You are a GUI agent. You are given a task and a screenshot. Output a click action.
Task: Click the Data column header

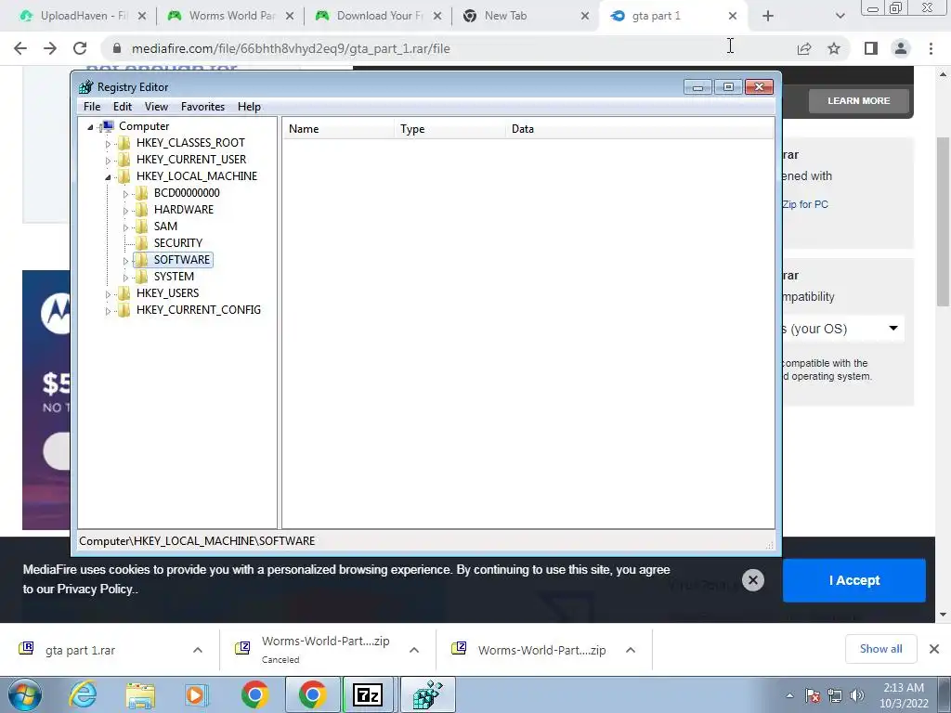tap(639, 128)
